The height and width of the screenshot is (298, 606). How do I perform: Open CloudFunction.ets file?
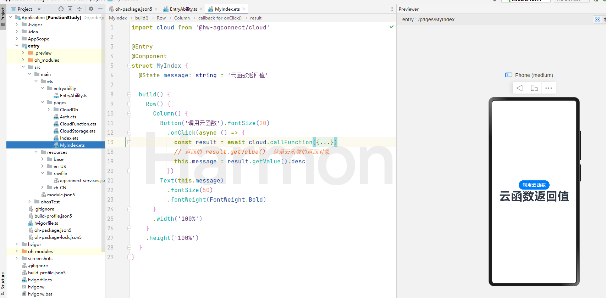[78, 124]
